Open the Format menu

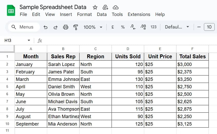coord(84,14)
